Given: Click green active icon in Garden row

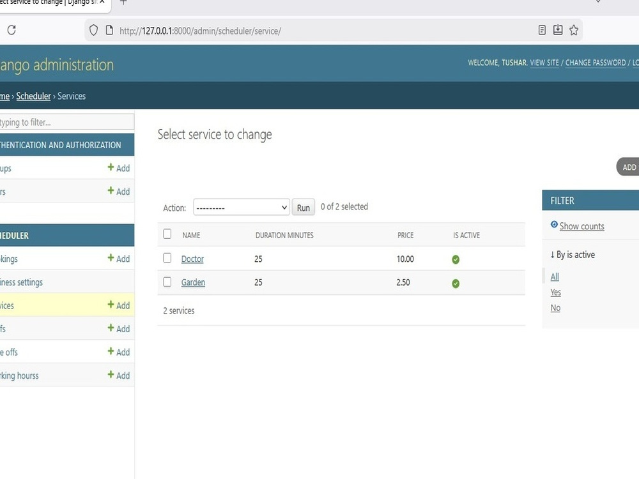Looking at the screenshot, I should click(456, 284).
